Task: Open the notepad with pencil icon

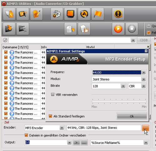Action: [x=36, y=14]
